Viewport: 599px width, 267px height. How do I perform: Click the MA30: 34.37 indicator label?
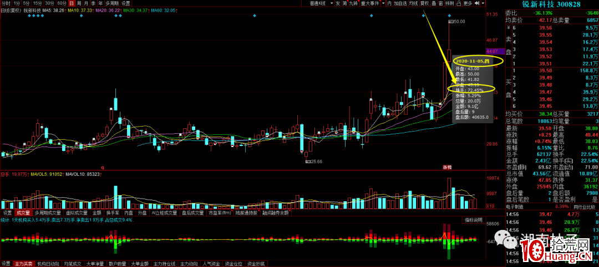click(x=137, y=11)
